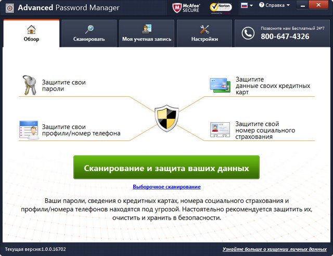
Task: Switch to the Обзор tab
Action: (x=31, y=33)
